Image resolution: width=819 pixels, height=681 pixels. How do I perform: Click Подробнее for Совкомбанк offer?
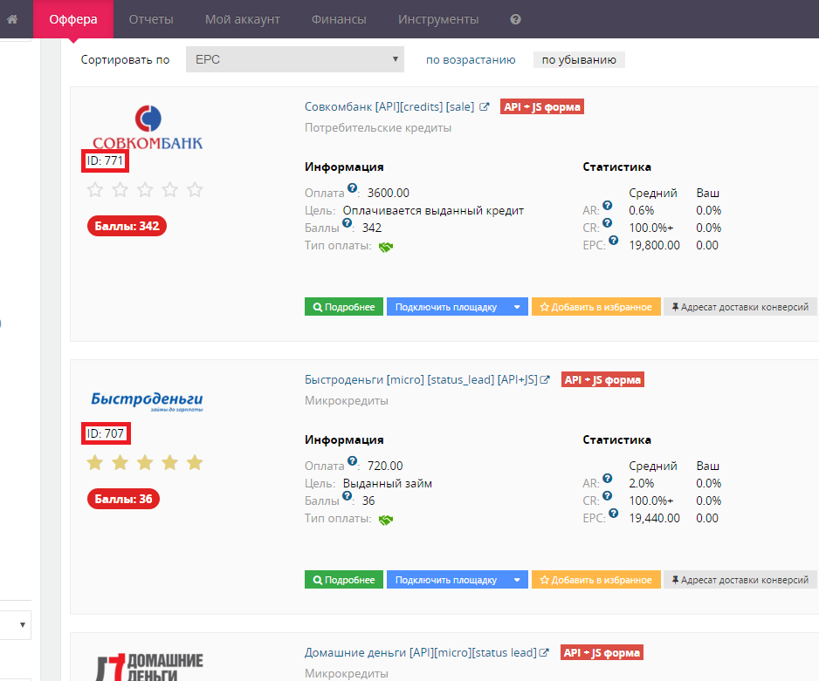pos(344,307)
